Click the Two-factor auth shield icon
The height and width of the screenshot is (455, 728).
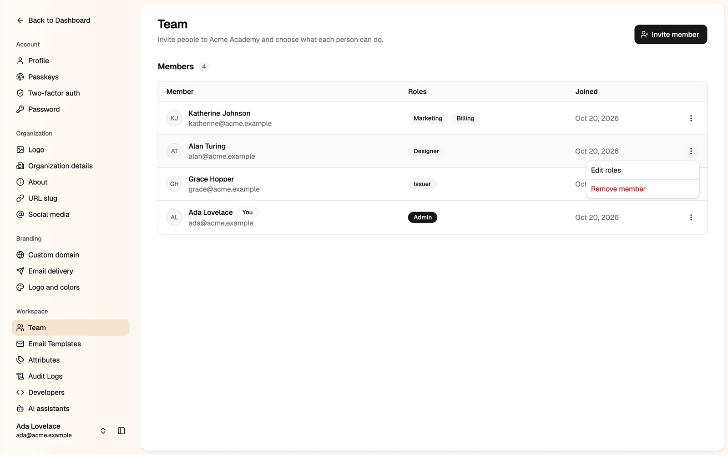[x=20, y=93]
